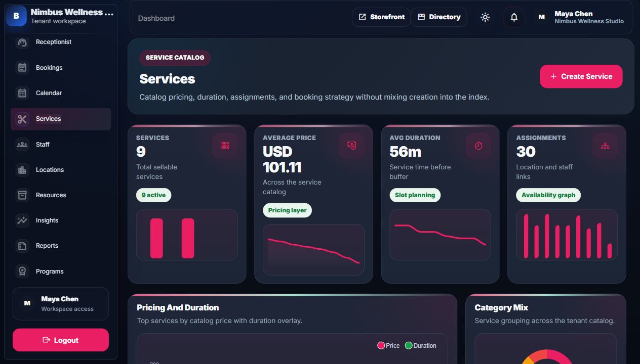Open notifications bell icon
This screenshot has width=640, height=364.
tap(514, 17)
